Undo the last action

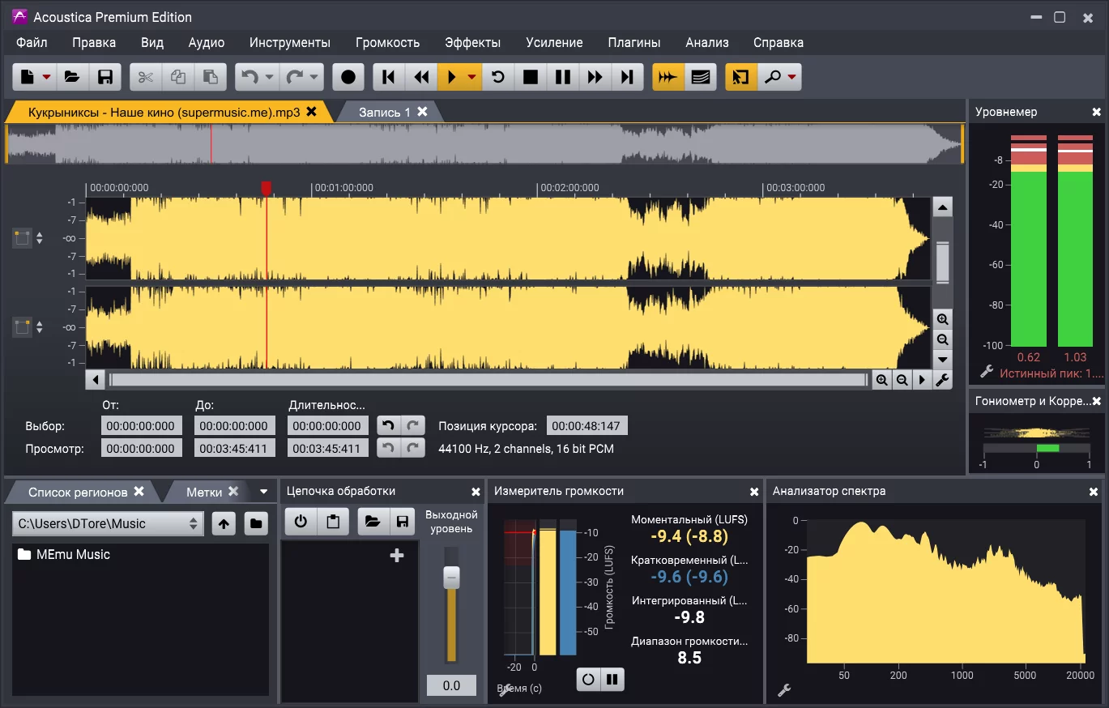(250, 77)
